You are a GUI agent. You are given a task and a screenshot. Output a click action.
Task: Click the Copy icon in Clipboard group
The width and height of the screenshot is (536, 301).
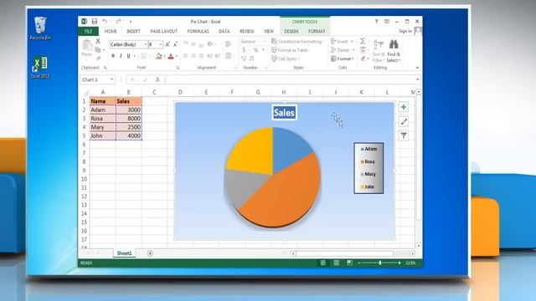(x=98, y=50)
